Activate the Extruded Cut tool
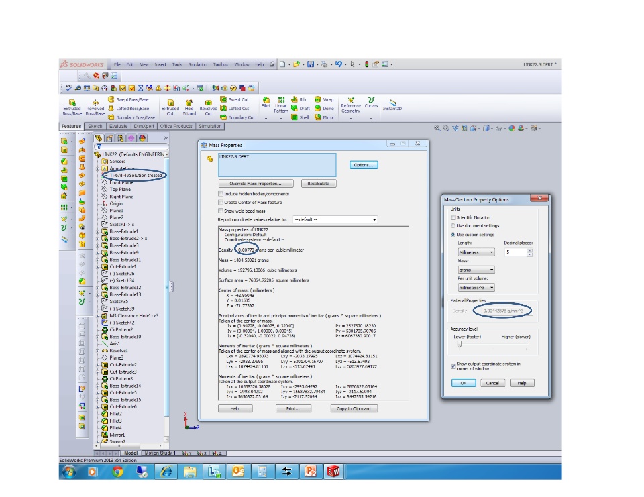 tap(170, 107)
